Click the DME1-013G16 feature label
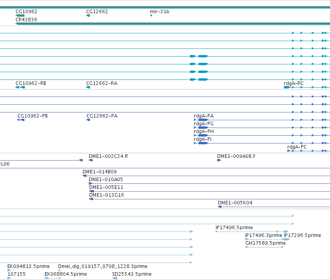This screenshot has width=330, height=280. (107, 195)
